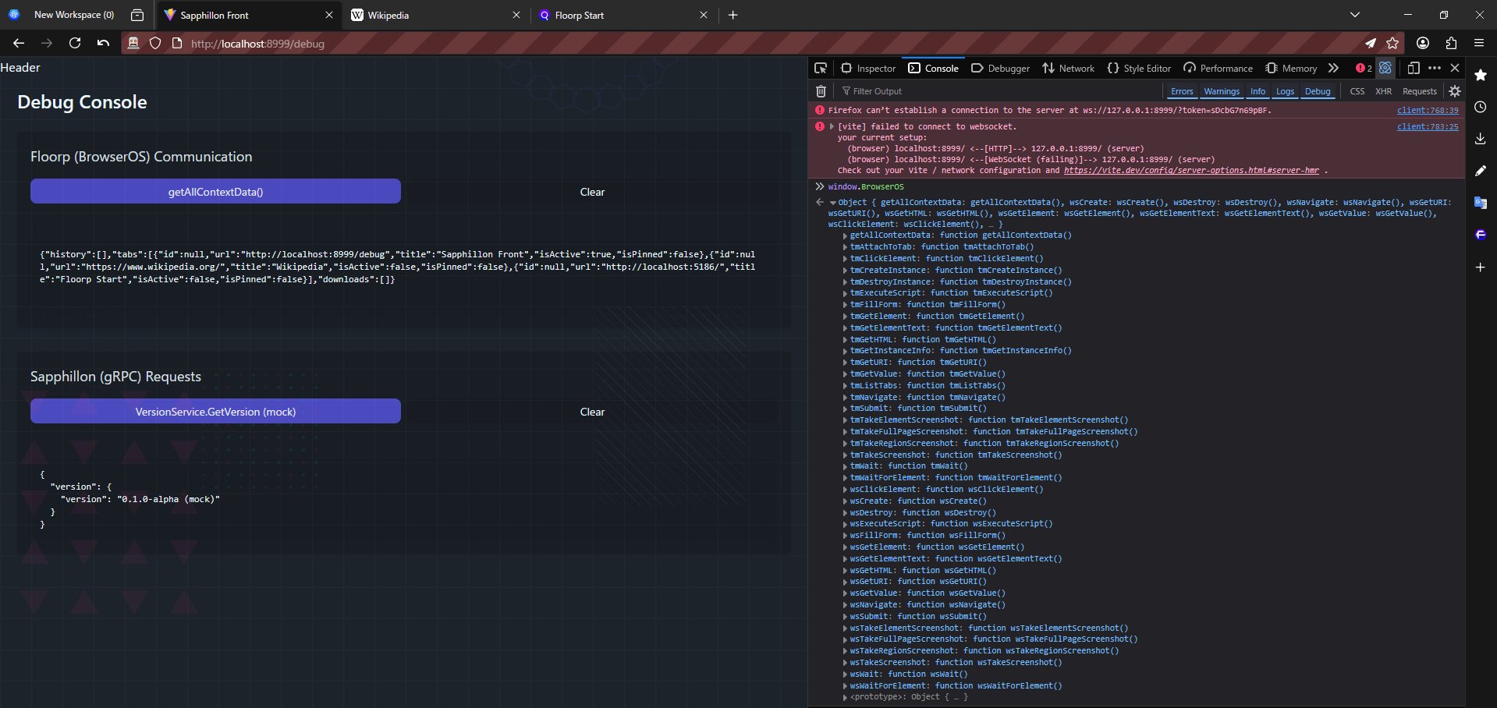Open the account profile icon
Image resolution: width=1497 pixels, height=708 pixels.
click(x=1423, y=43)
